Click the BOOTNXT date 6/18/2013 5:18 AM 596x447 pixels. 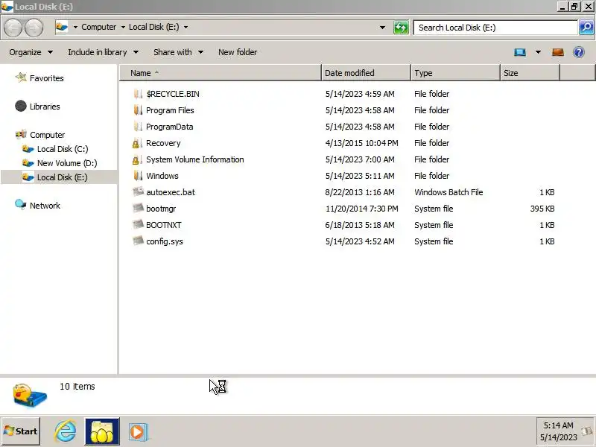360,225
